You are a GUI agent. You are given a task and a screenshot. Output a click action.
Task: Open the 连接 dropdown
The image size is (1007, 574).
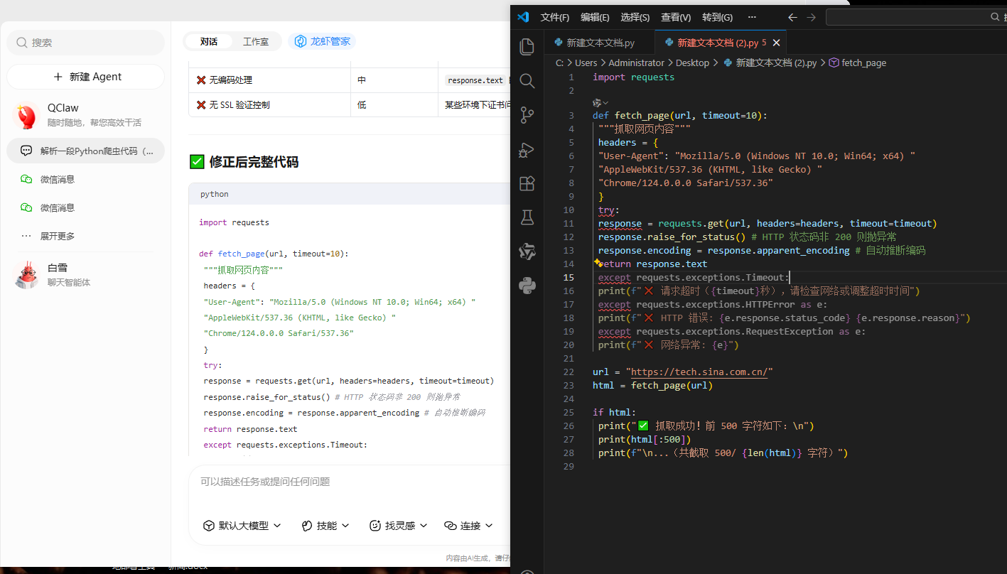coord(468,526)
